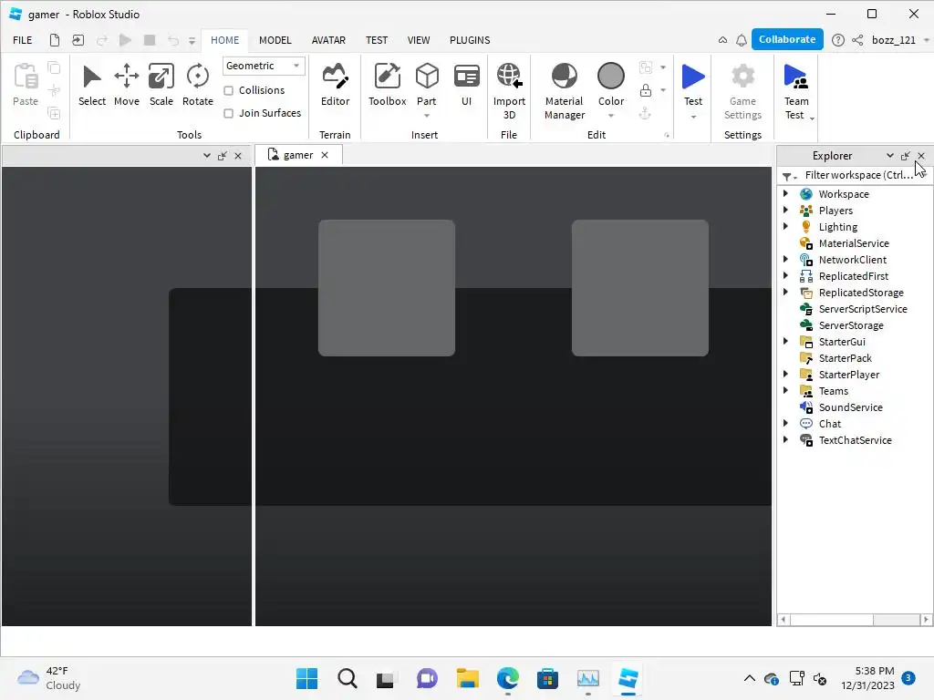Image resolution: width=934 pixels, height=700 pixels.
Task: Insert a new Part
Action: coord(427,77)
